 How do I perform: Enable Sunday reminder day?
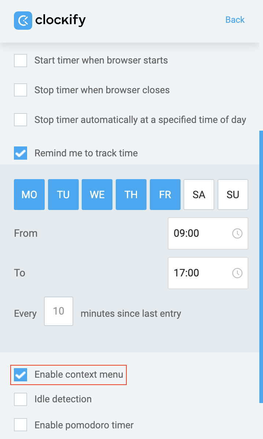[233, 195]
